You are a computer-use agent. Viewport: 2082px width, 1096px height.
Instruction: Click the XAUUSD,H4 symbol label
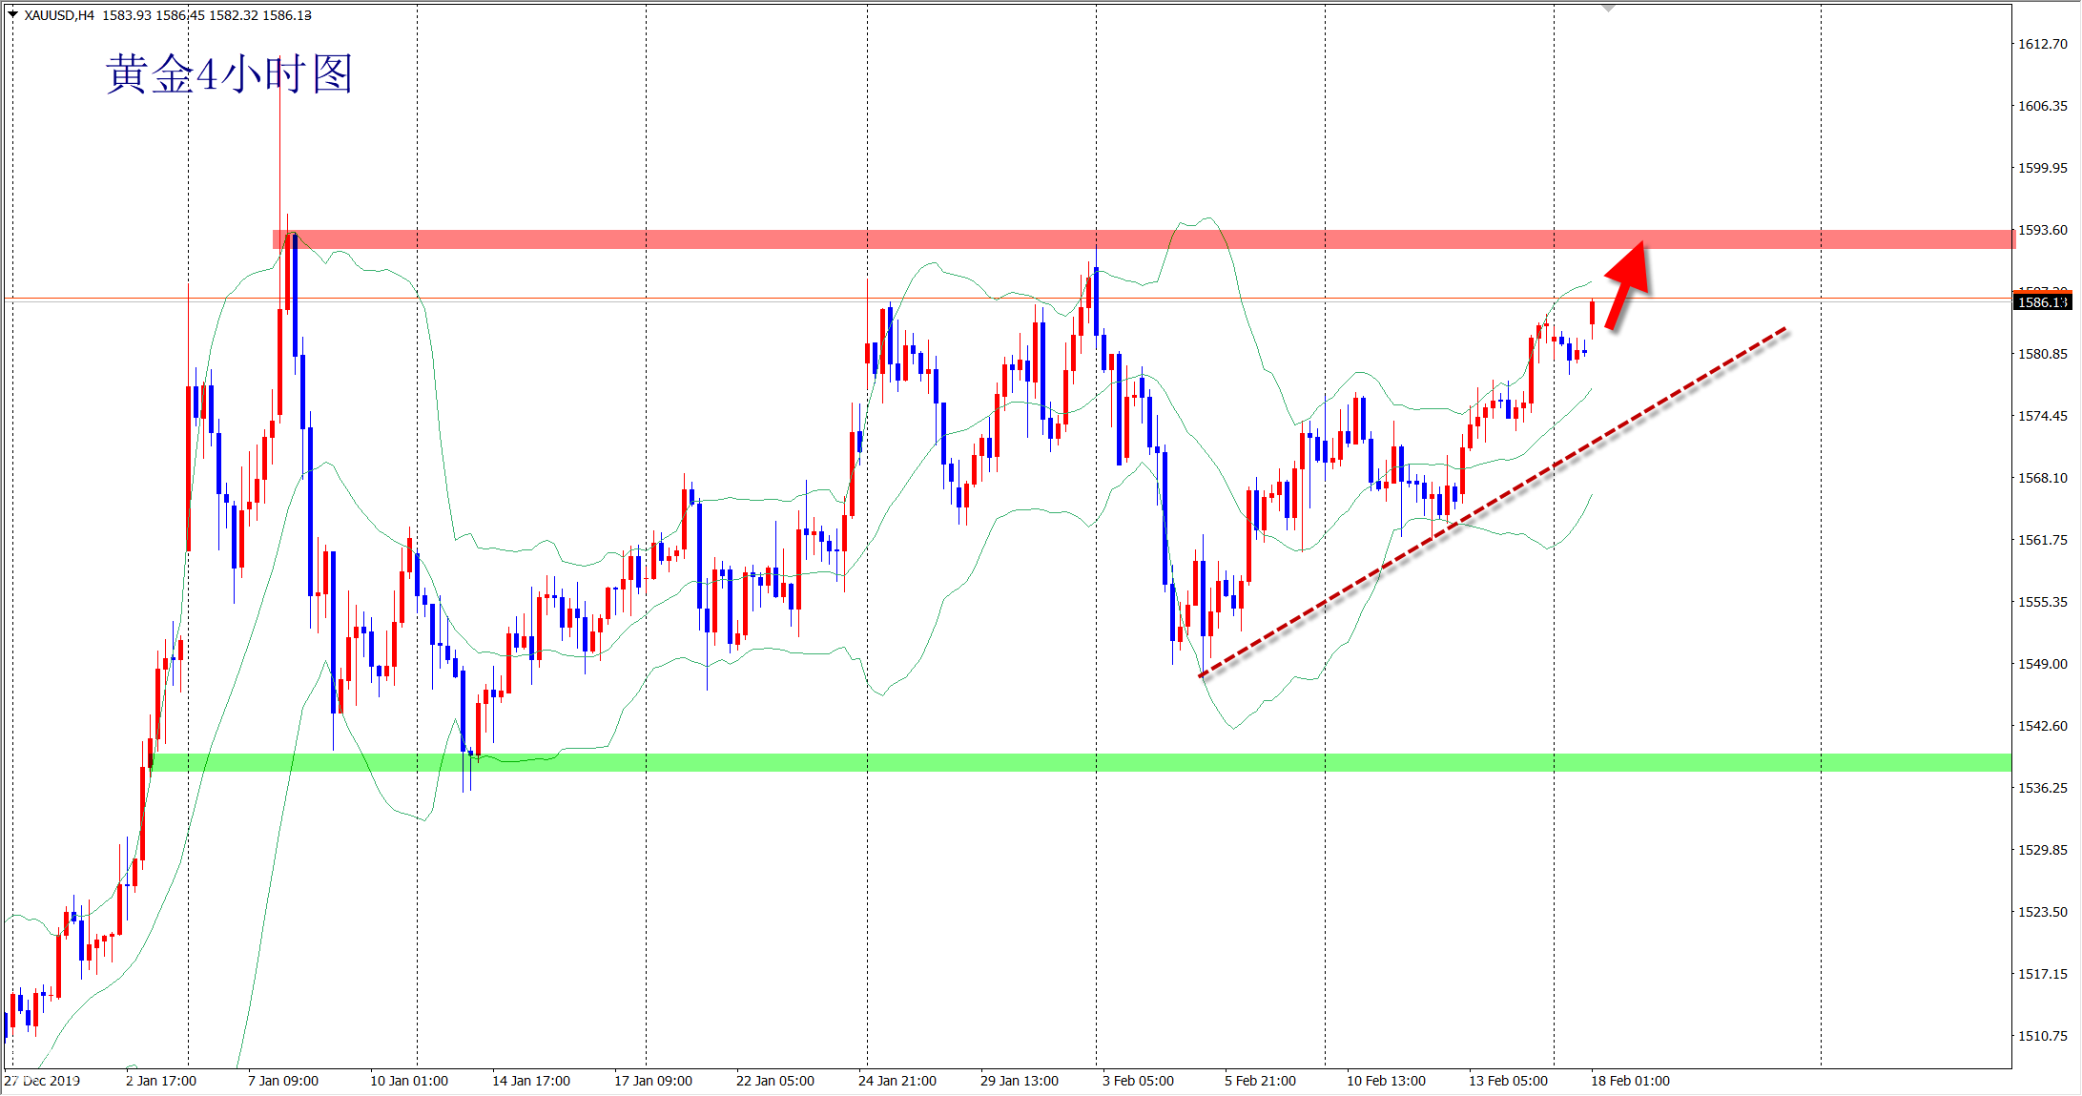tap(59, 15)
